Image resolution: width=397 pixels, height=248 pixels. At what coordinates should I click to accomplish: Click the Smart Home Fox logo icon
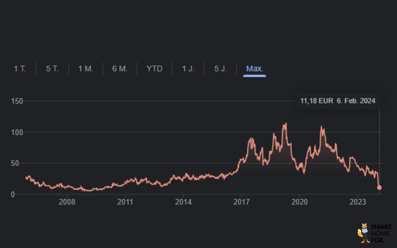tap(363, 231)
